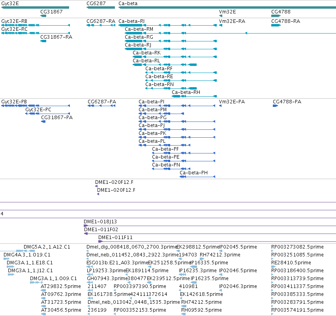Click transcript label CG6287-RA
Screen dimensions: 336x316
(101, 21)
